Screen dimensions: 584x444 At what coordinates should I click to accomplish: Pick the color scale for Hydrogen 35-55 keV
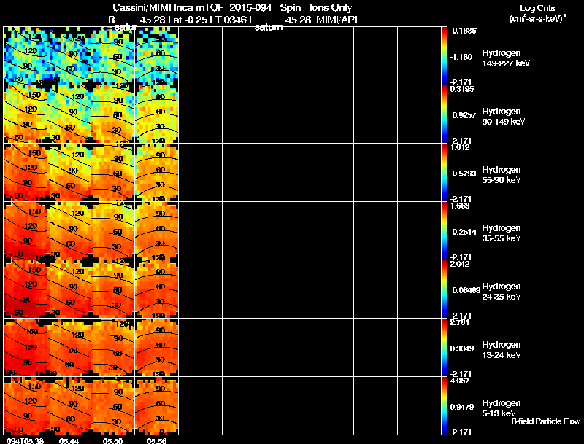(444, 231)
